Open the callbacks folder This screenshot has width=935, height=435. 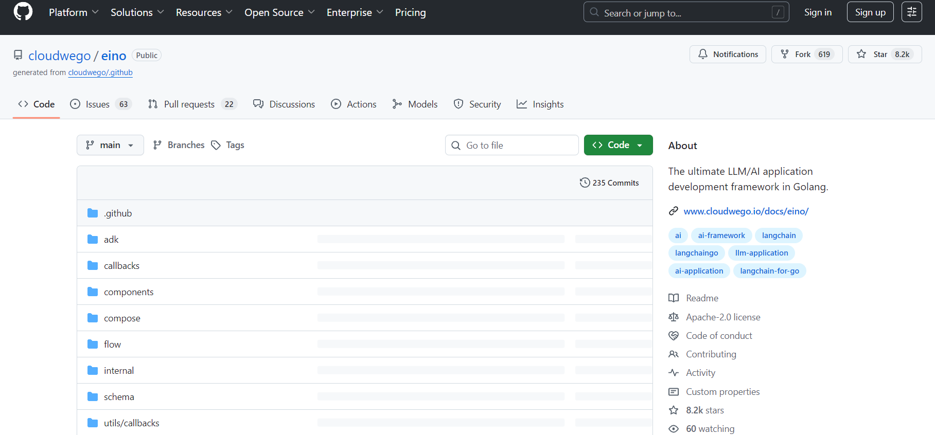point(121,266)
